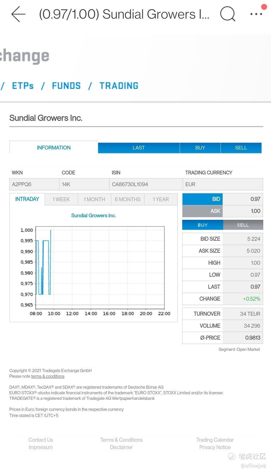The height and width of the screenshot is (472, 271).
Task: Open the search magnifier icon
Action: (x=227, y=14)
